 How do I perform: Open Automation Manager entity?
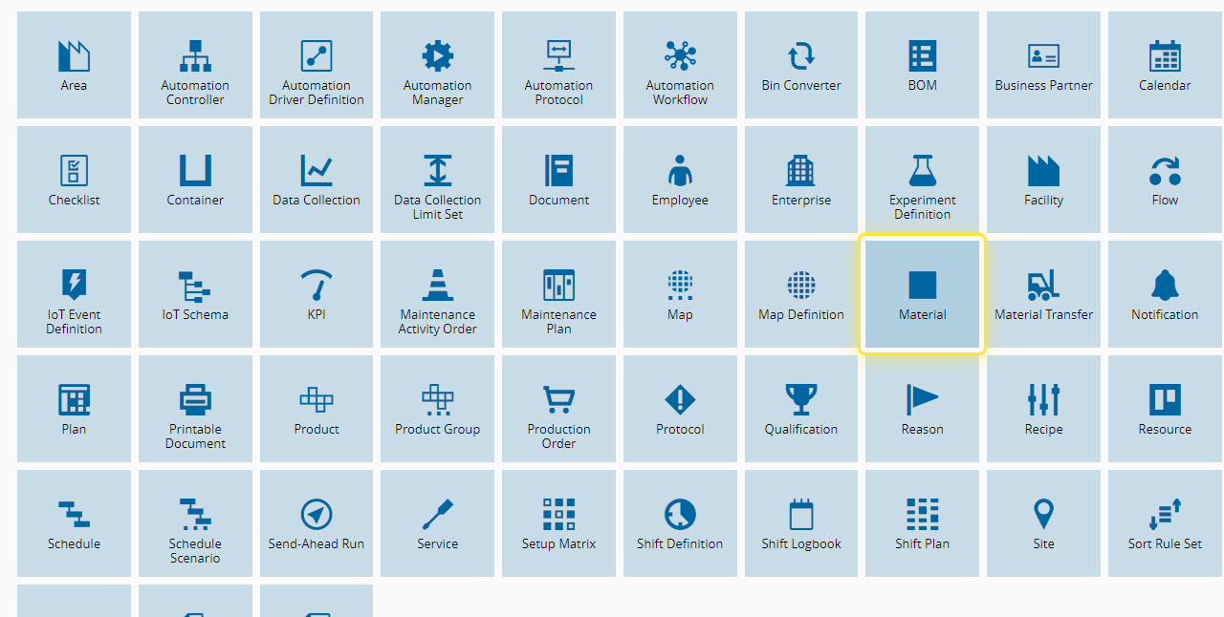(437, 65)
